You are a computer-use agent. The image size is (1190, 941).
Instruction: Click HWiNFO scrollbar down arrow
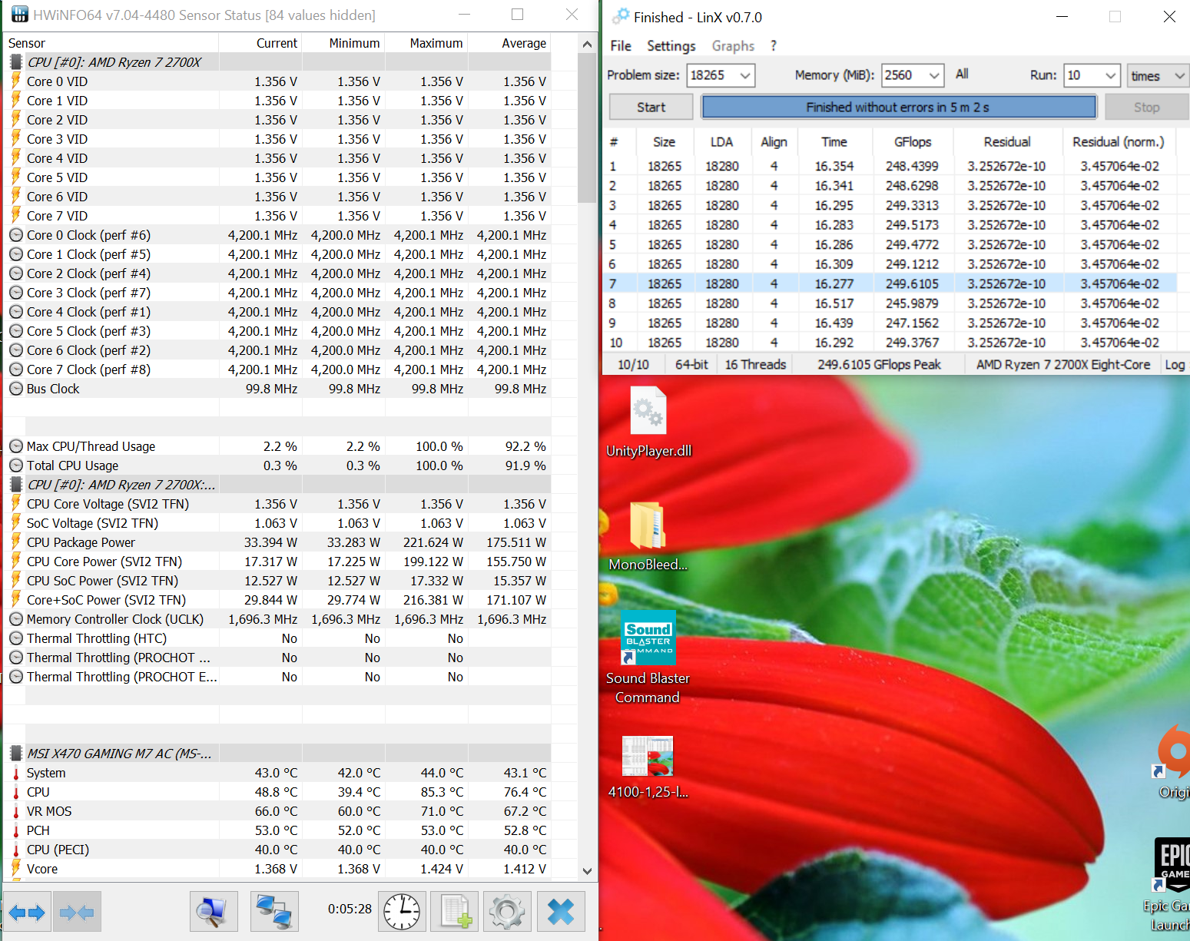click(587, 870)
